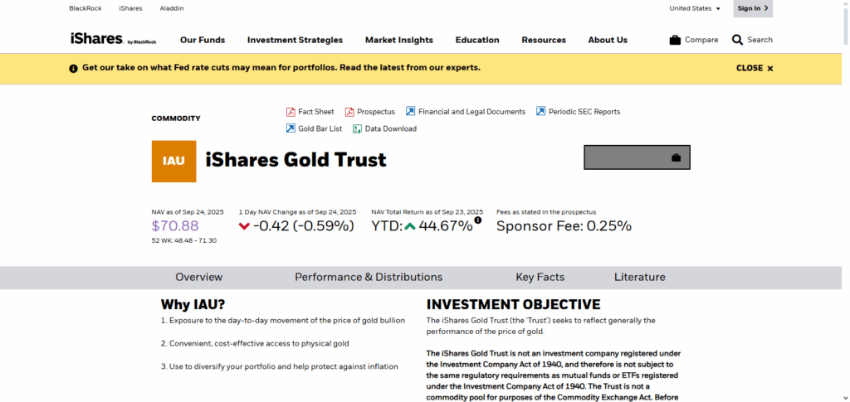Click the gray add-to-compare button
The image size is (850, 402).
click(637, 157)
